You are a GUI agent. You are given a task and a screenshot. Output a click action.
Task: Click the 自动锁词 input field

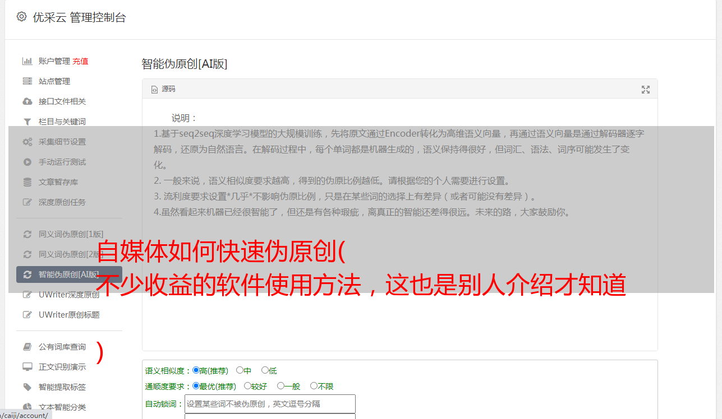(x=270, y=404)
